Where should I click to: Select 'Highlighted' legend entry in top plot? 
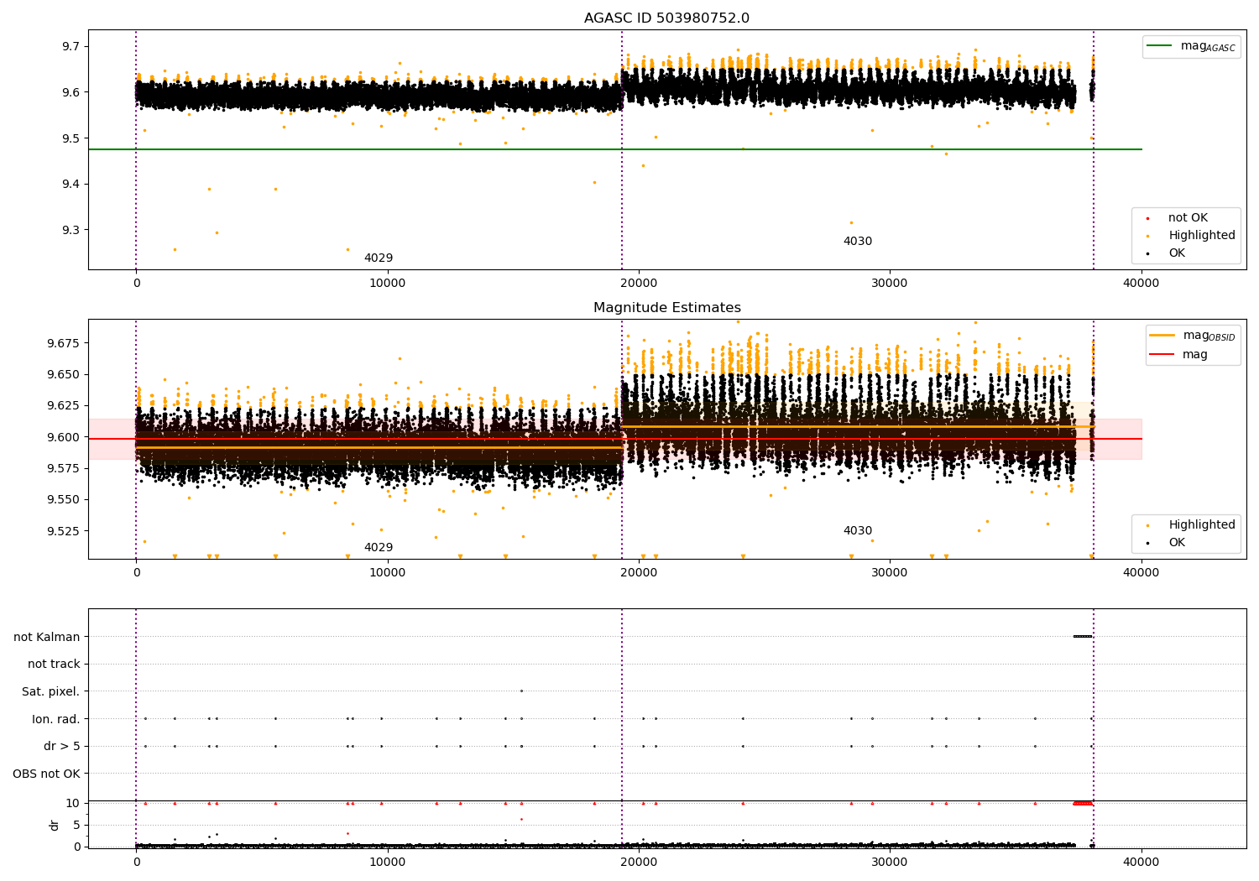(x=1201, y=236)
